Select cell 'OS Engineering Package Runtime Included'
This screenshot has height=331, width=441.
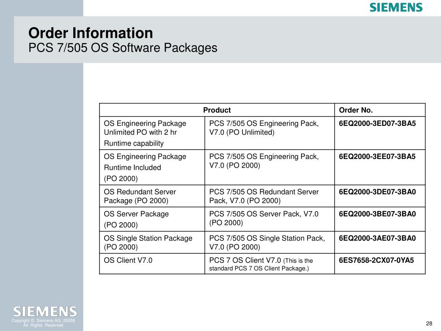click(x=152, y=168)
